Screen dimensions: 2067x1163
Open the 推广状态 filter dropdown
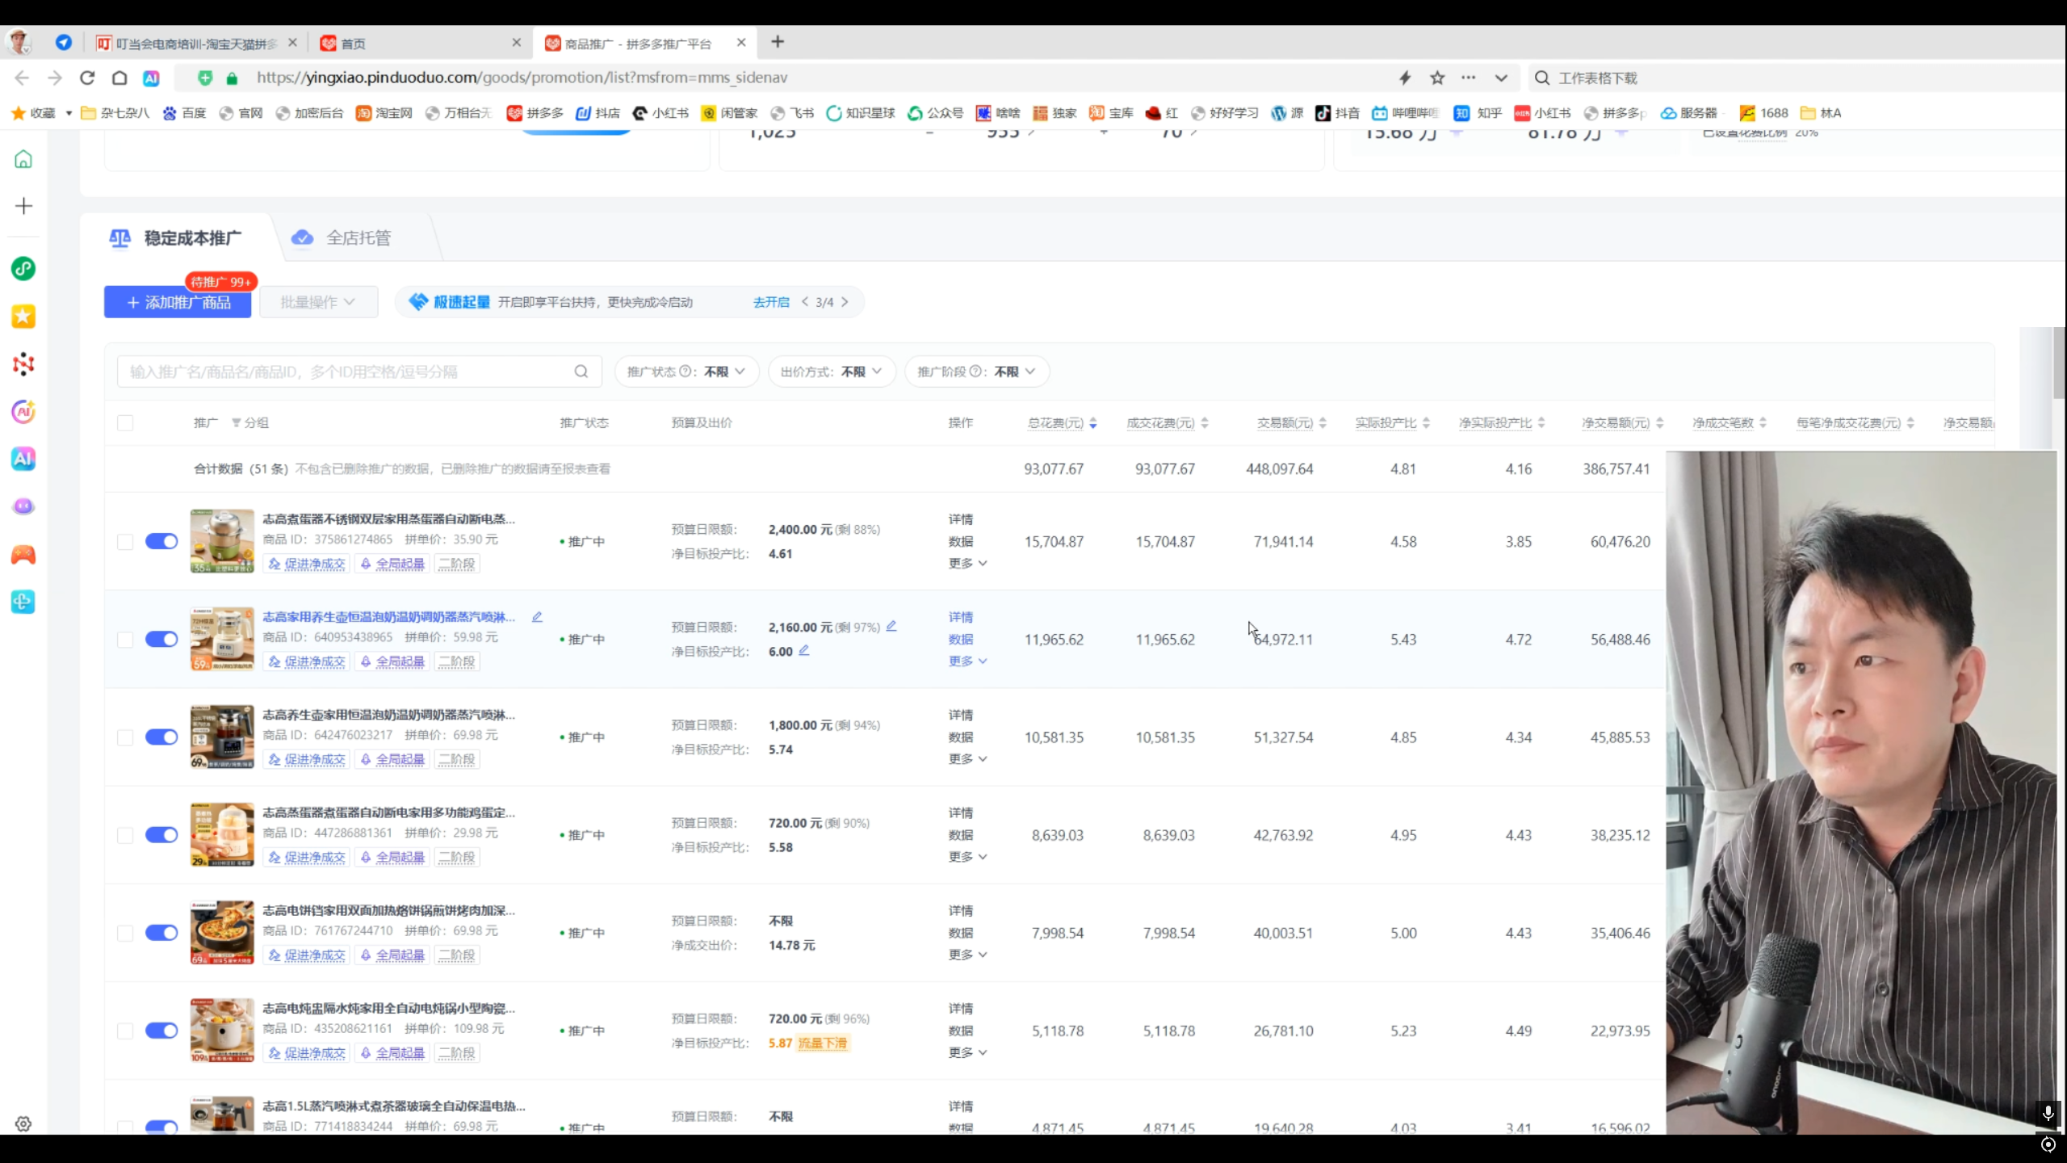pos(686,372)
